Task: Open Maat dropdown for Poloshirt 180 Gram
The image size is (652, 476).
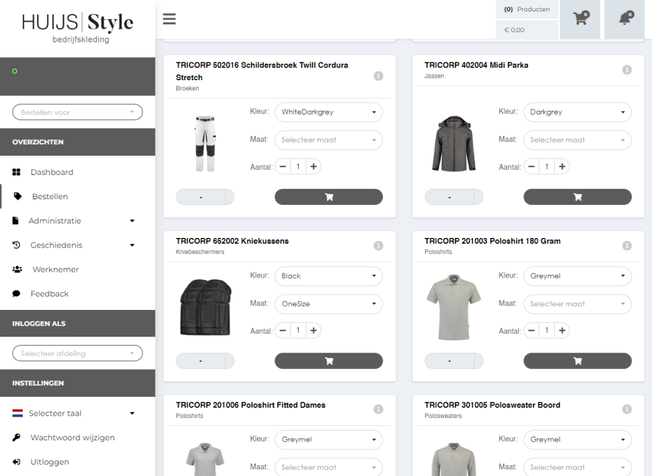Action: click(x=577, y=304)
